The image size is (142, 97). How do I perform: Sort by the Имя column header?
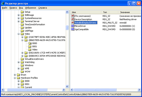(86, 12)
